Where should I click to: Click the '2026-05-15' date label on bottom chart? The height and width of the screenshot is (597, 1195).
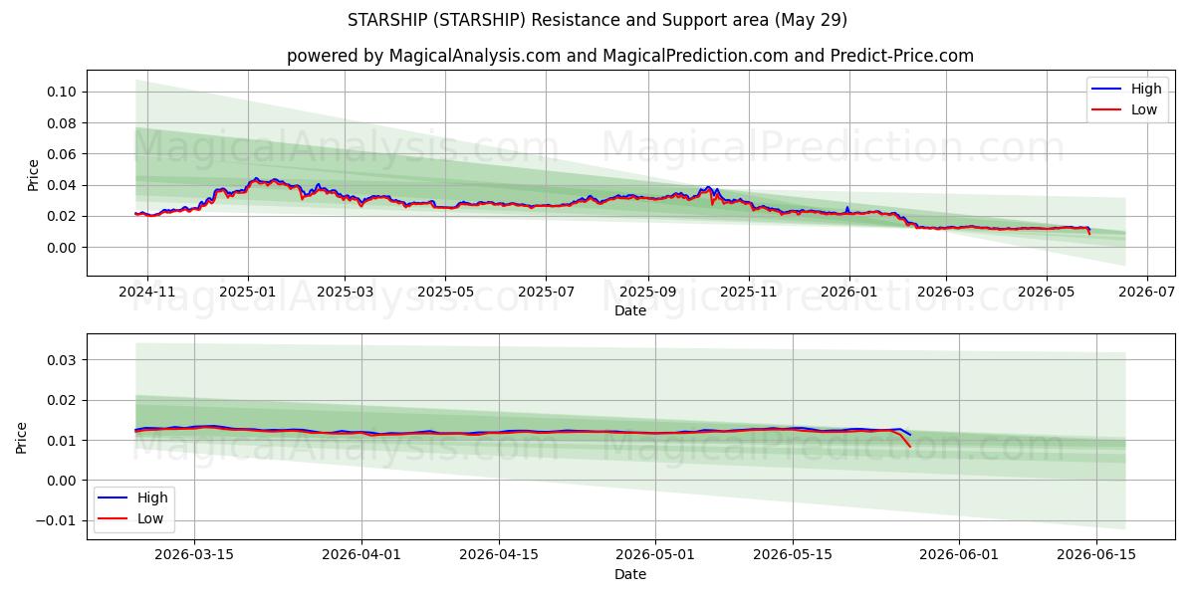pyautogui.click(x=794, y=556)
